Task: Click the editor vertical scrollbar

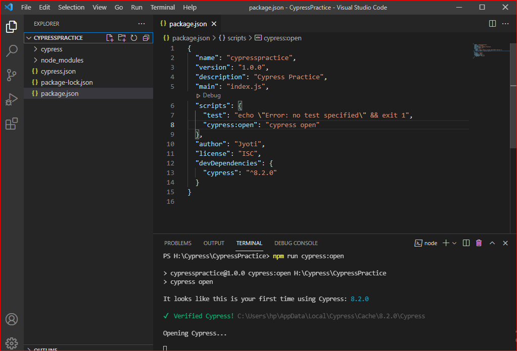Action: (513, 95)
